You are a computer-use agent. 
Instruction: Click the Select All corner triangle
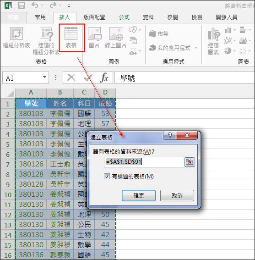pyautogui.click(x=11, y=94)
